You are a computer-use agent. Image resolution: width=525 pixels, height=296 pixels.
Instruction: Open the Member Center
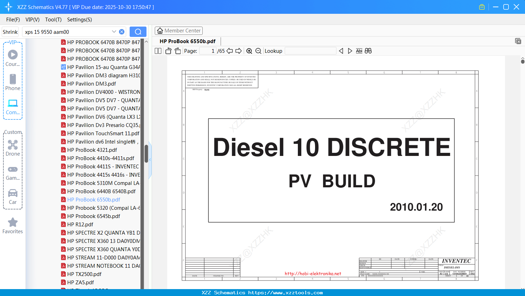tap(179, 31)
